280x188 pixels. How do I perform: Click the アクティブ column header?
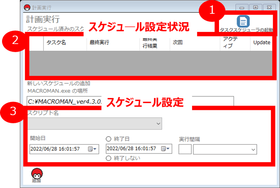point(235,43)
